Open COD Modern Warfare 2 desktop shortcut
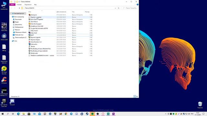 tap(4, 92)
